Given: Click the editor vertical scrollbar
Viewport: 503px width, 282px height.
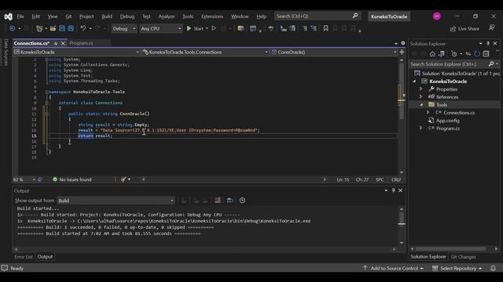Looking at the screenshot, I should coord(402,116).
